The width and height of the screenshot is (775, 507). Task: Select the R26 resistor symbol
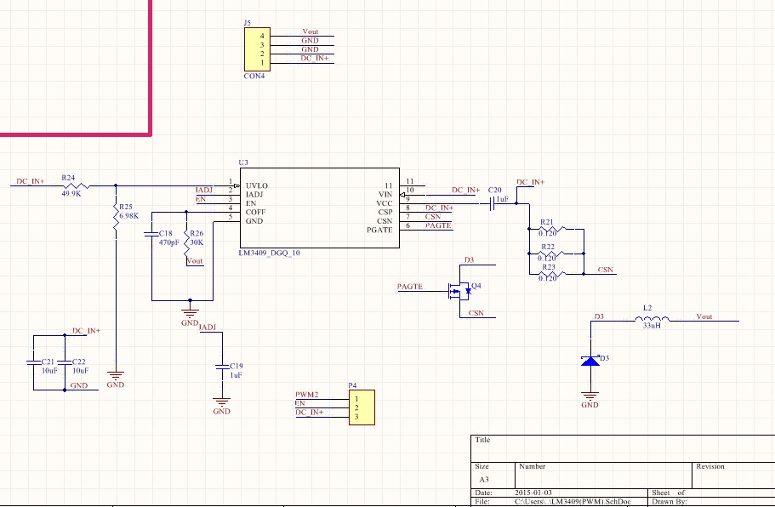[x=187, y=242]
